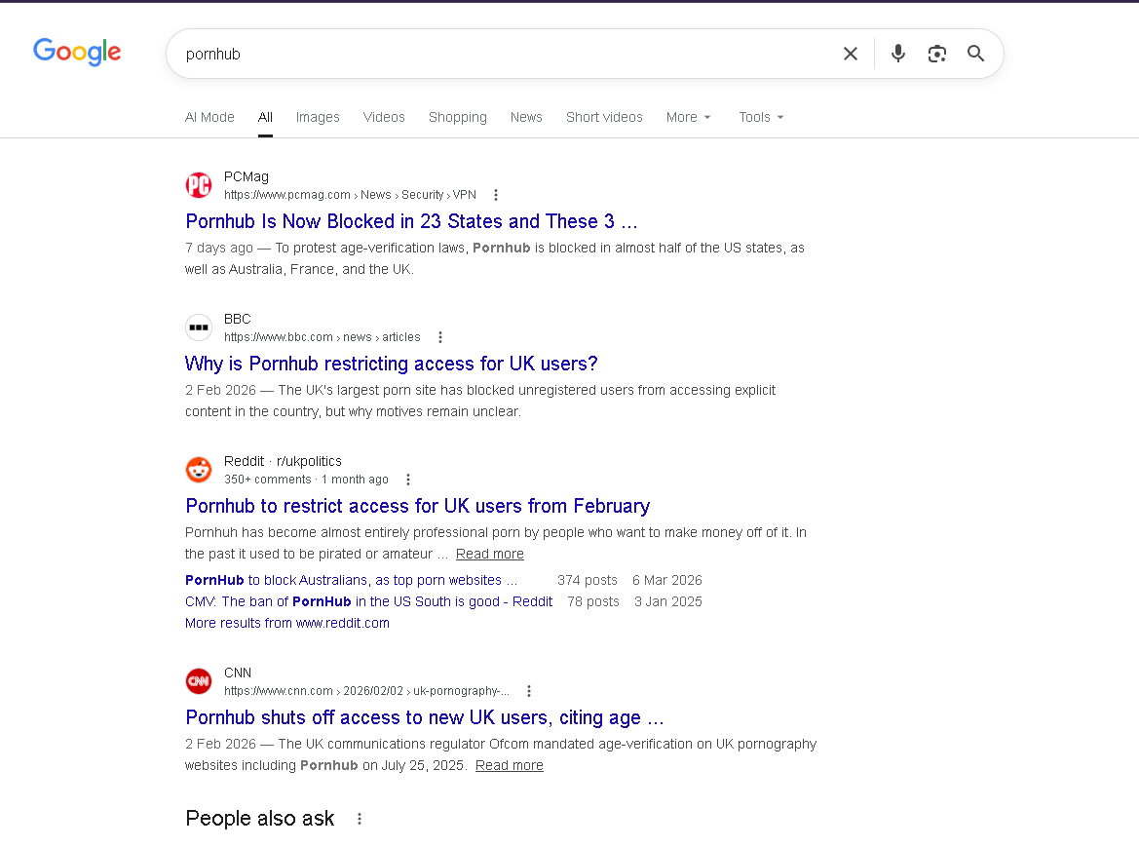
Task: Open People also ask options menu
Action: pyautogui.click(x=360, y=819)
